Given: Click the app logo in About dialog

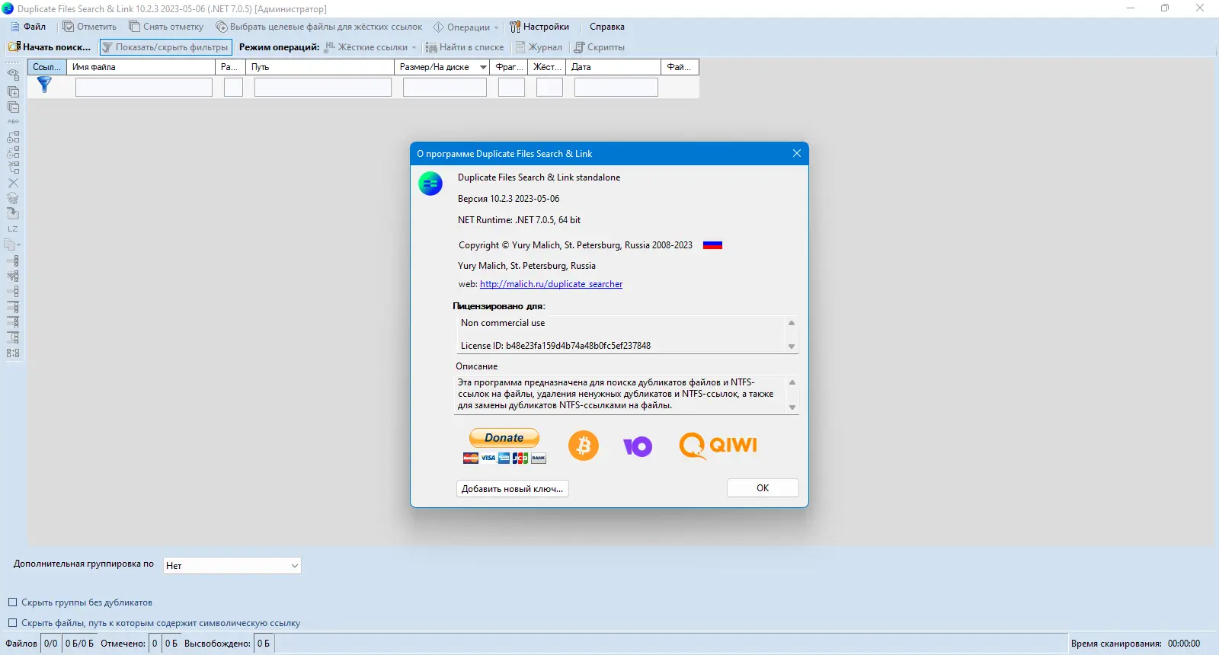Looking at the screenshot, I should [430, 184].
